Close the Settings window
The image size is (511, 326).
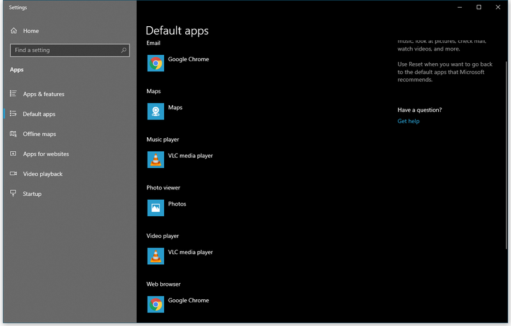click(498, 7)
